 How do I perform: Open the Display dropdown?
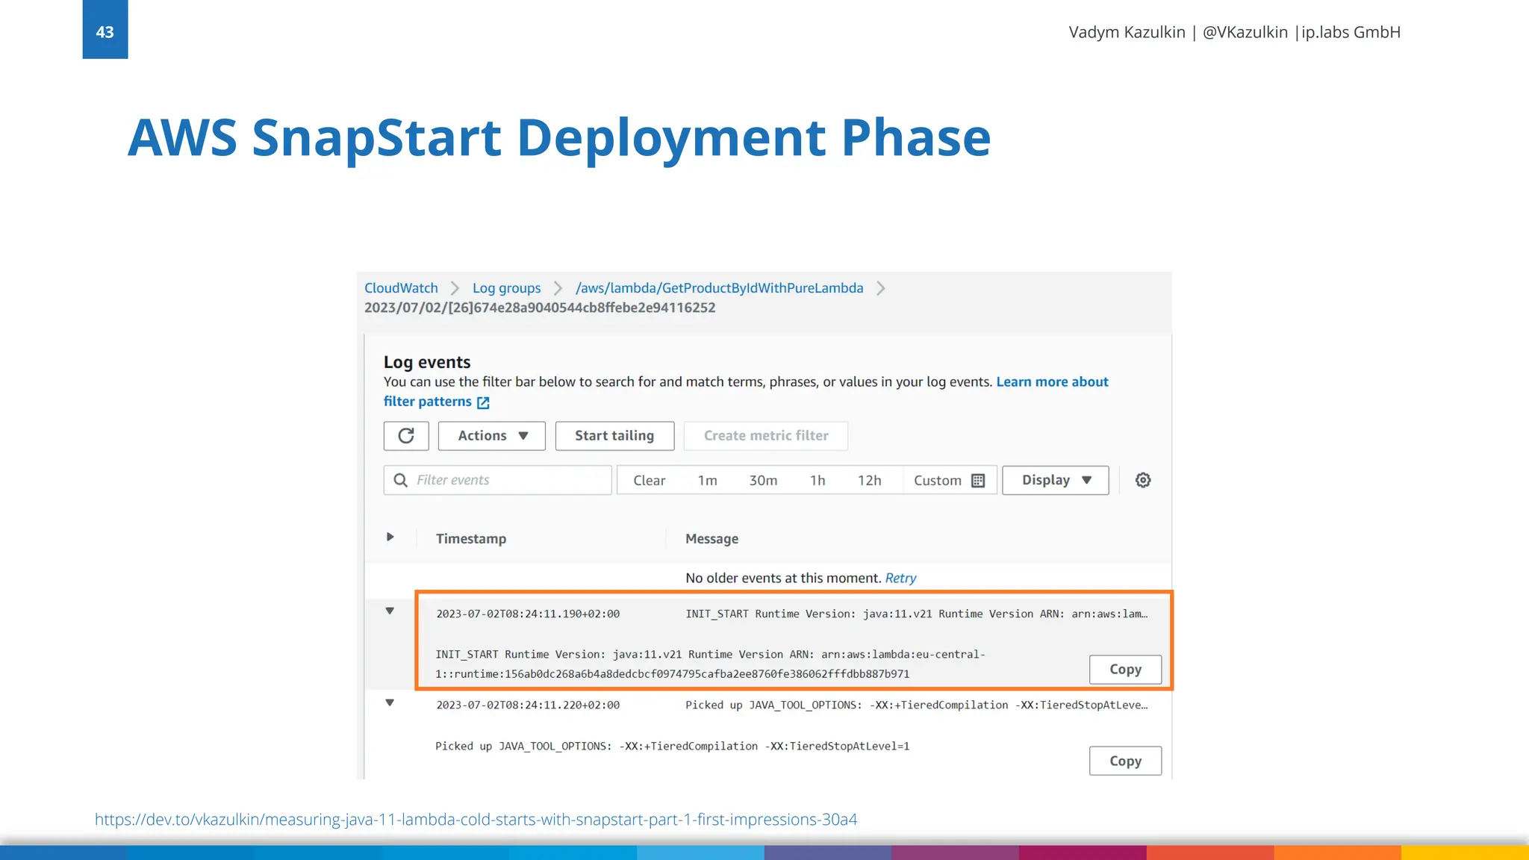(1055, 480)
